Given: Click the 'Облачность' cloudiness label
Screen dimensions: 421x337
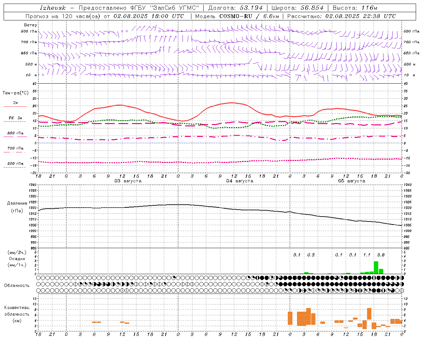Looking at the screenshot, I should point(17,286).
